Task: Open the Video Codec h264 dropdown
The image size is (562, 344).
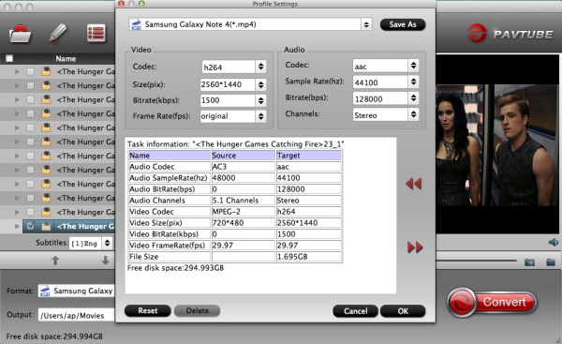Action: 260,67
